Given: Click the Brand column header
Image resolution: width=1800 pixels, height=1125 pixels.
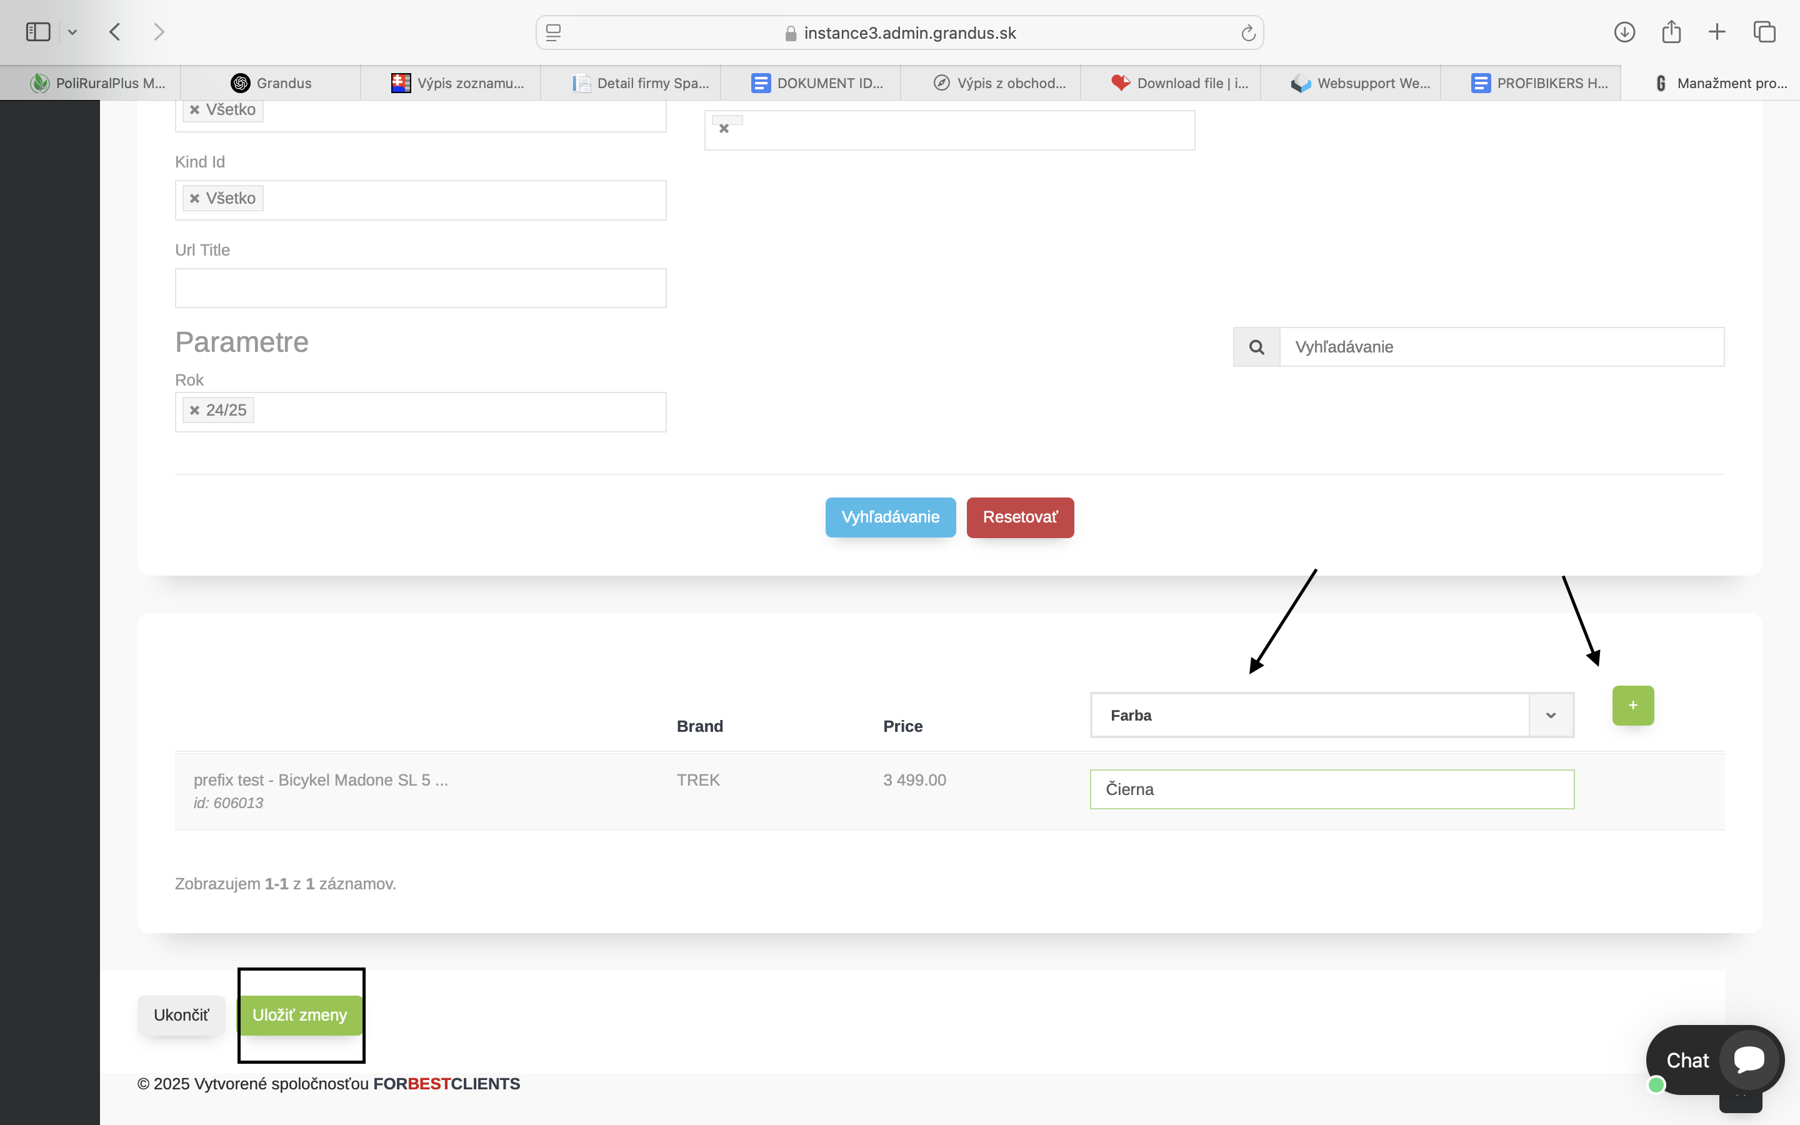Looking at the screenshot, I should pos(699,726).
